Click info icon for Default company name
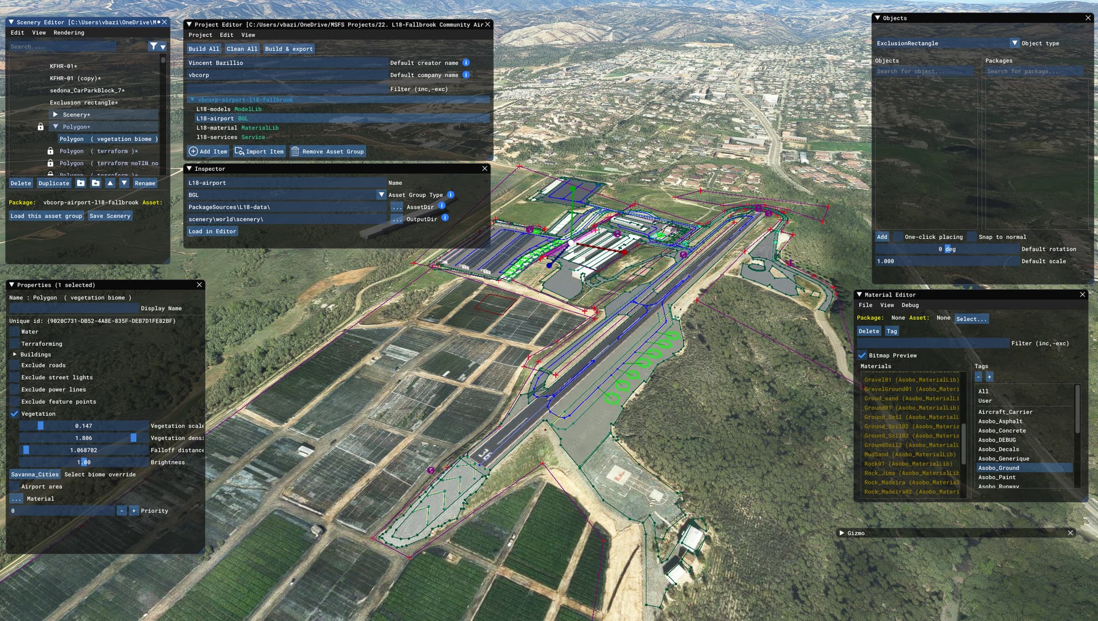Viewport: 1098px width, 621px height. [466, 75]
